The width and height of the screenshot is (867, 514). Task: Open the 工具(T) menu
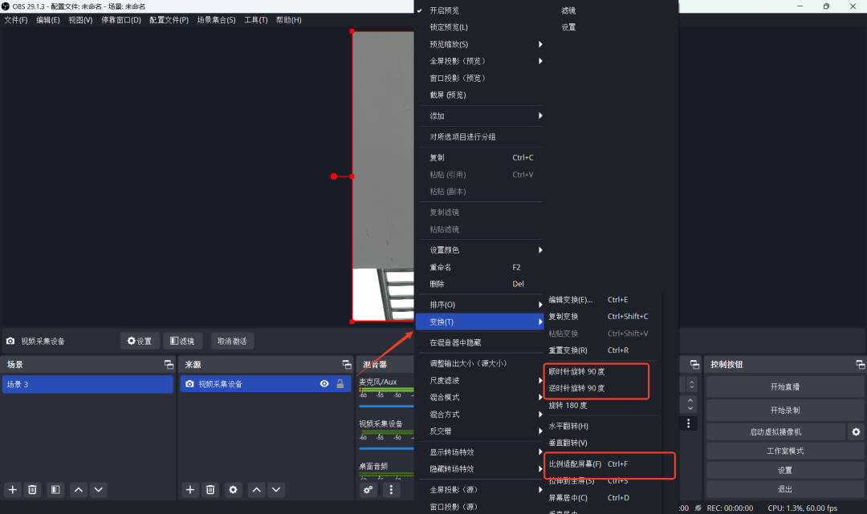[255, 19]
